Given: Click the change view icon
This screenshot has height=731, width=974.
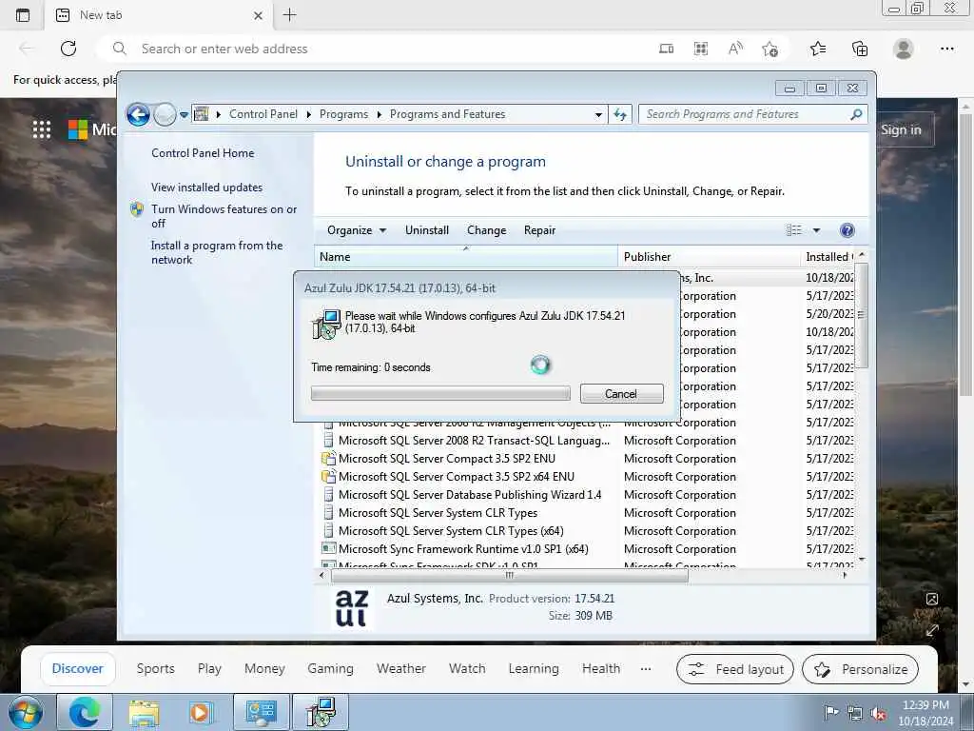Looking at the screenshot, I should pyautogui.click(x=794, y=230).
